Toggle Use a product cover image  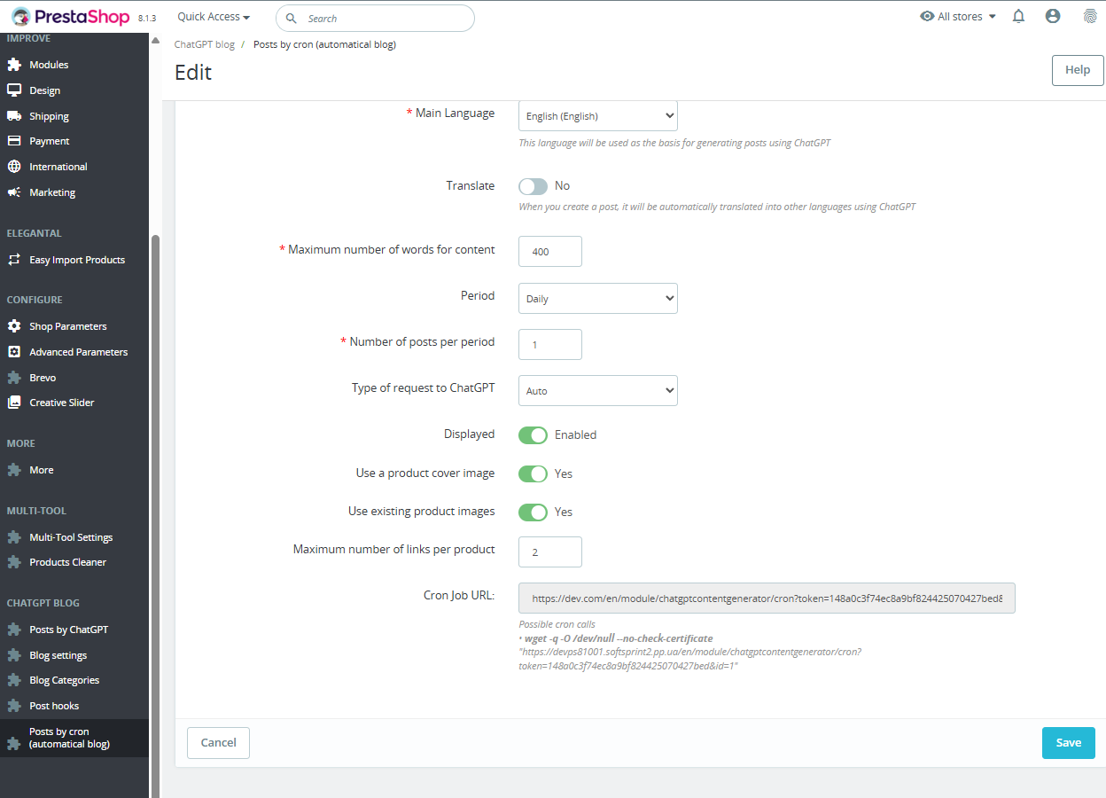point(533,473)
